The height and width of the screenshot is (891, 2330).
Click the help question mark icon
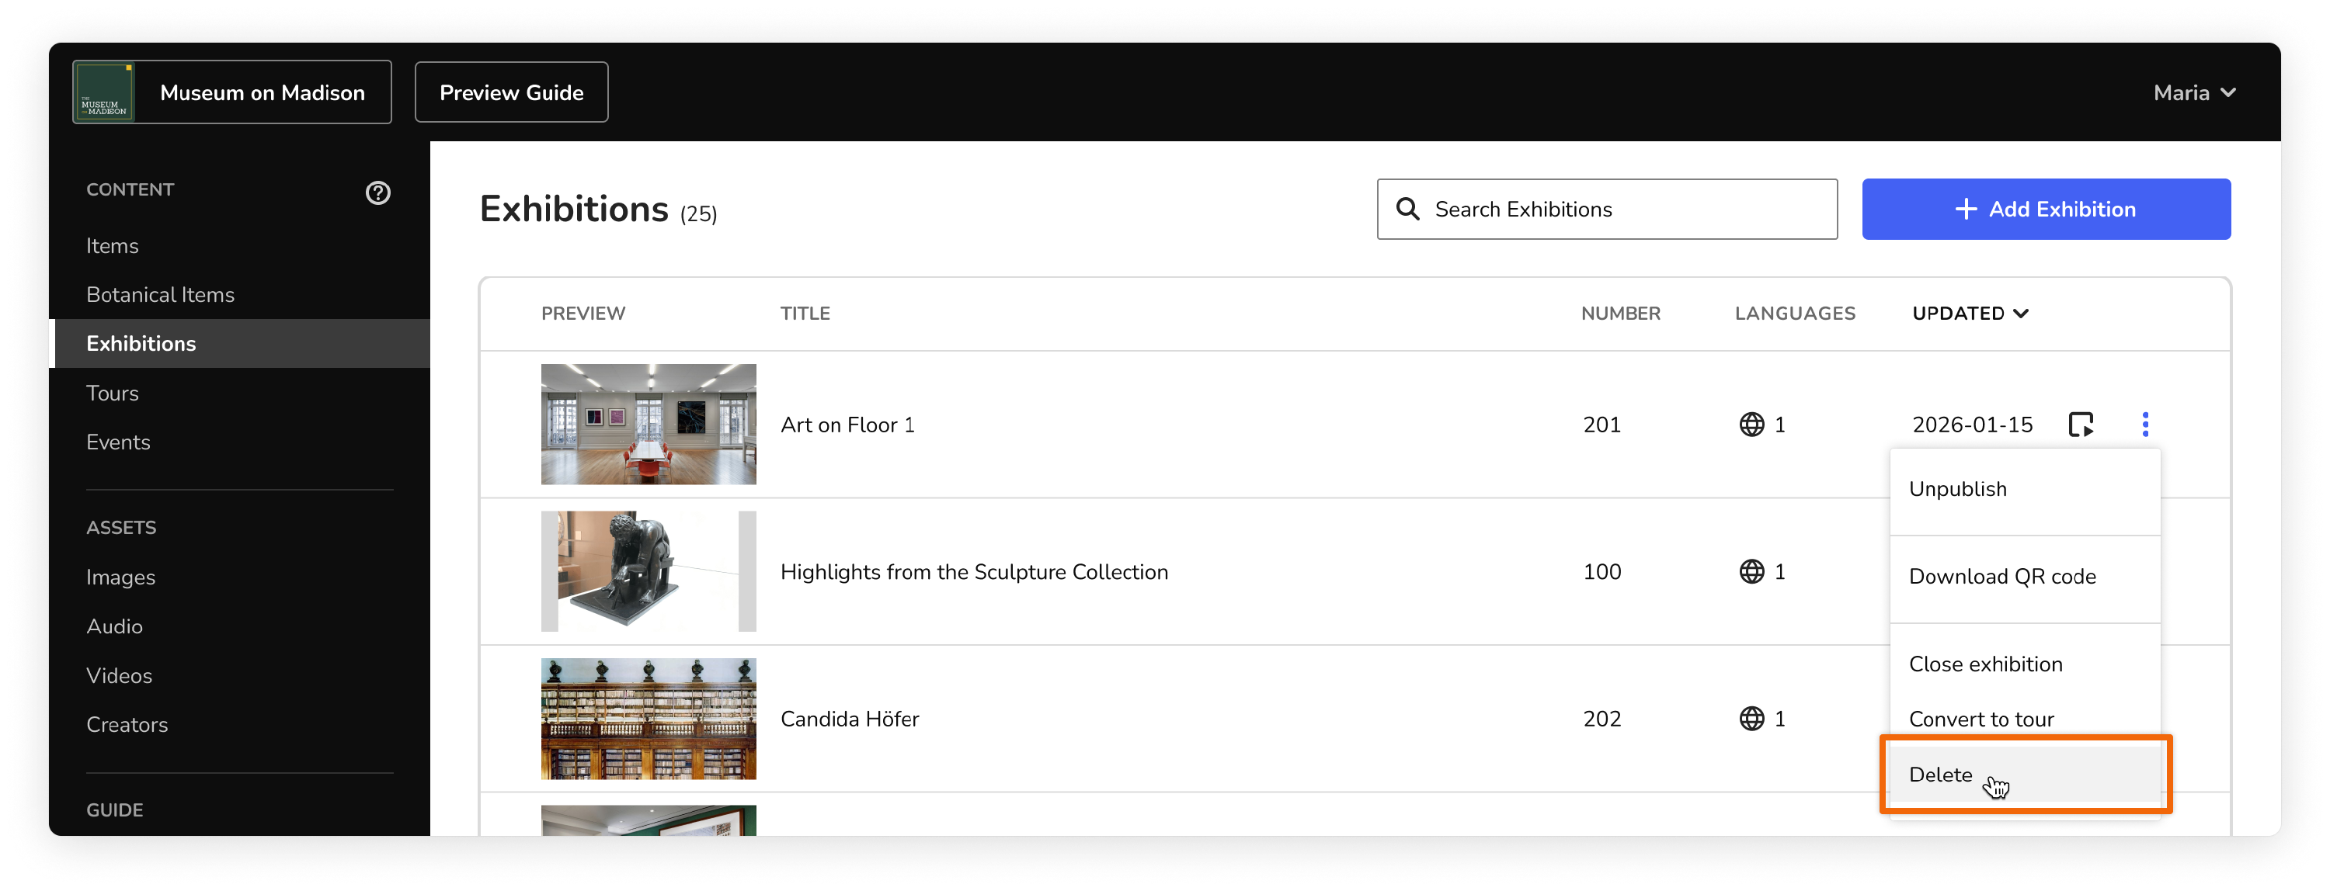pos(377,192)
